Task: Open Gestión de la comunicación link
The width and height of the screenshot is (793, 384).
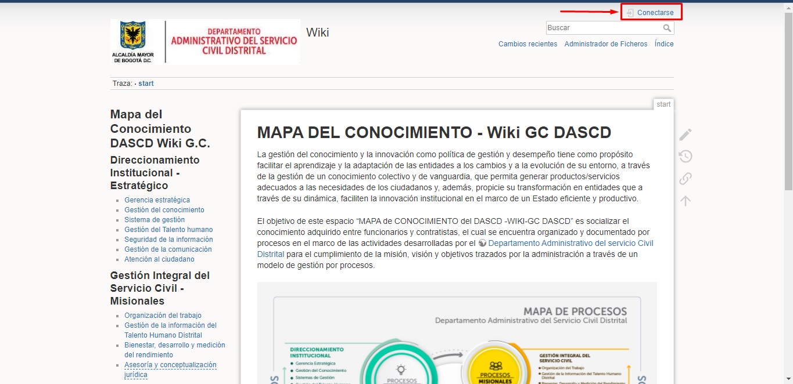Action: point(168,249)
